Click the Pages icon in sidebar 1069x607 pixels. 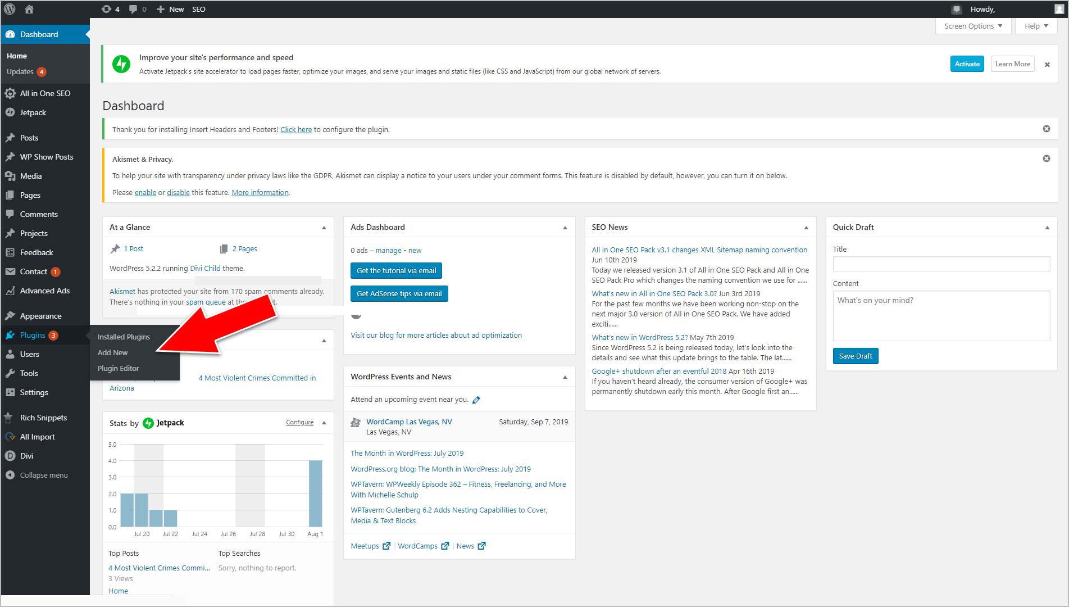tap(10, 195)
